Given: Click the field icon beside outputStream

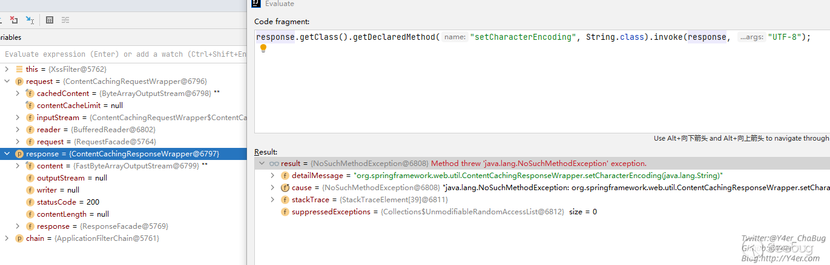Looking at the screenshot, I should click(x=30, y=178).
